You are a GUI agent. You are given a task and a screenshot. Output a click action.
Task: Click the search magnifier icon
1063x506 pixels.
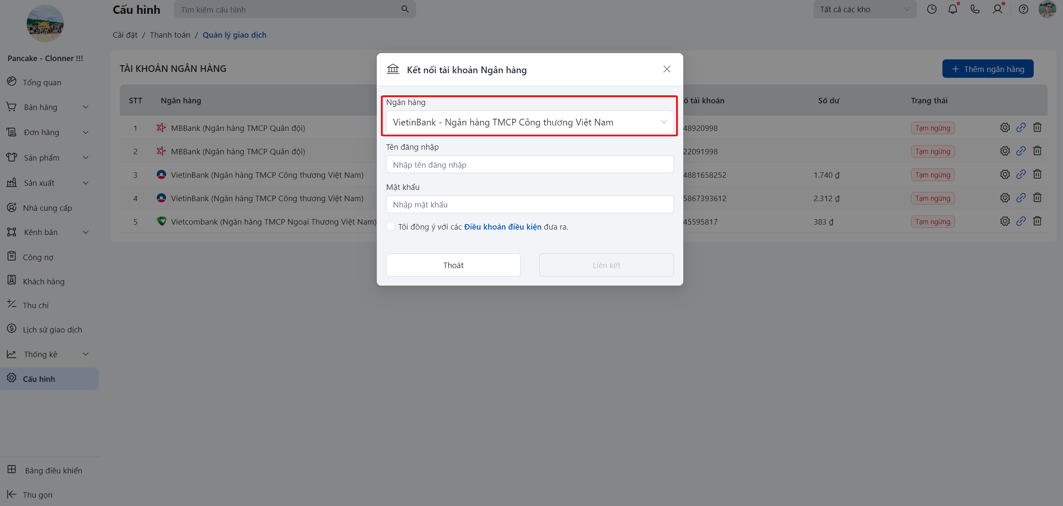pos(405,9)
